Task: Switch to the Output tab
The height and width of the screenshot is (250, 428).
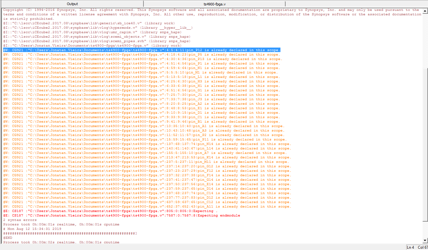Action: tap(72, 4)
